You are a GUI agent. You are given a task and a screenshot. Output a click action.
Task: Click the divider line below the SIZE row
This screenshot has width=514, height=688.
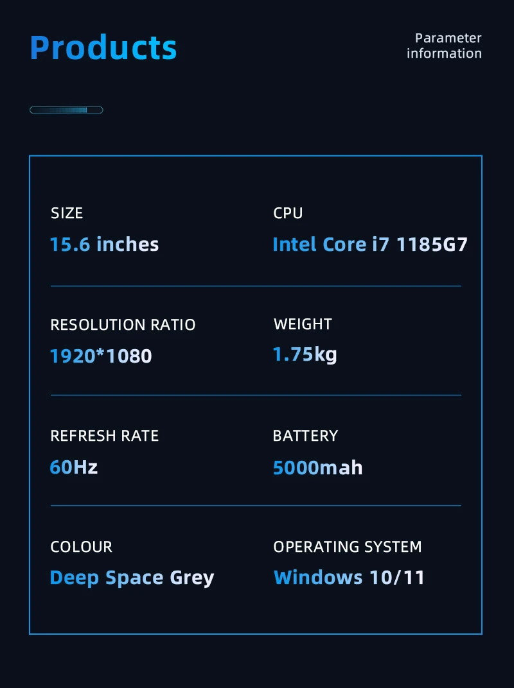(256, 286)
